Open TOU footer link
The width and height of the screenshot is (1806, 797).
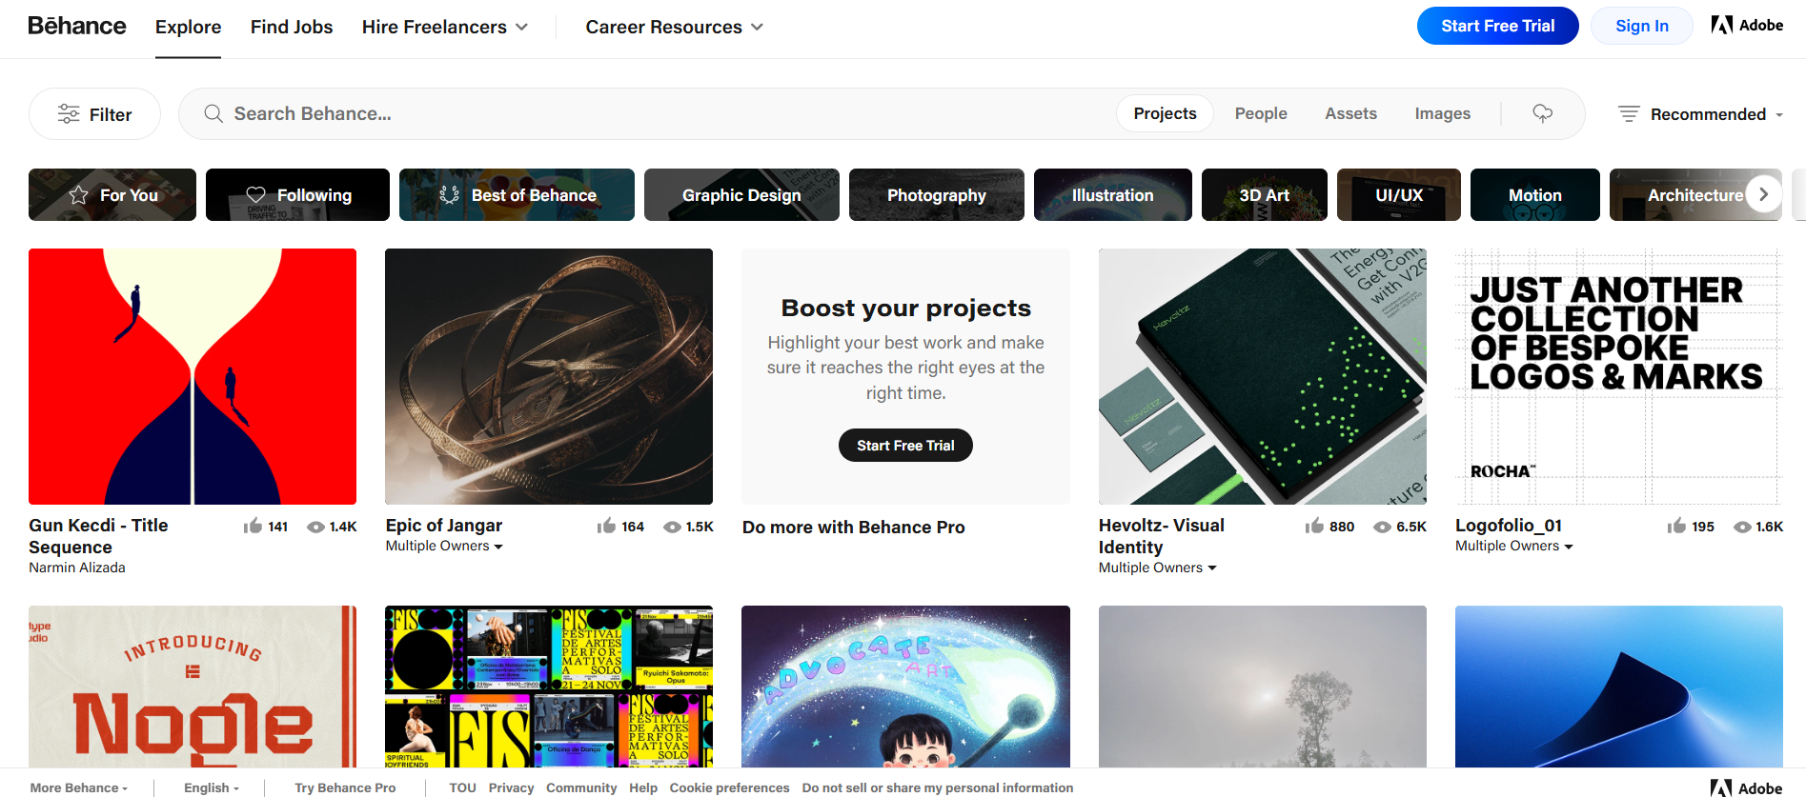(462, 787)
